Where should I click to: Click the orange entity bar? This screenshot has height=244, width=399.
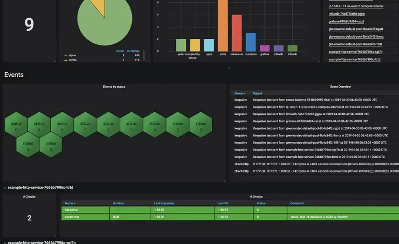[223, 26]
